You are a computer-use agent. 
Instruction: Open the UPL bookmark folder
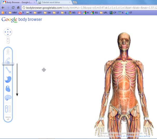[104, 12]
